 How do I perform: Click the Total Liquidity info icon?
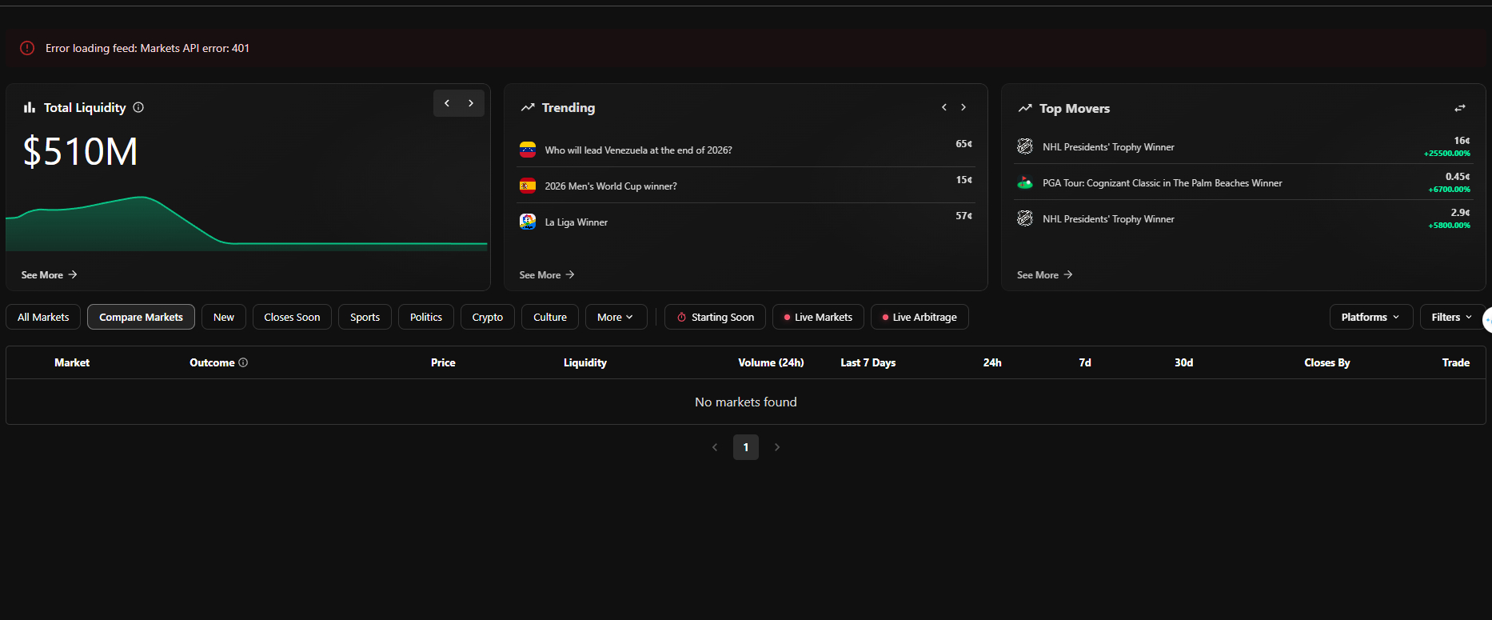click(x=138, y=107)
